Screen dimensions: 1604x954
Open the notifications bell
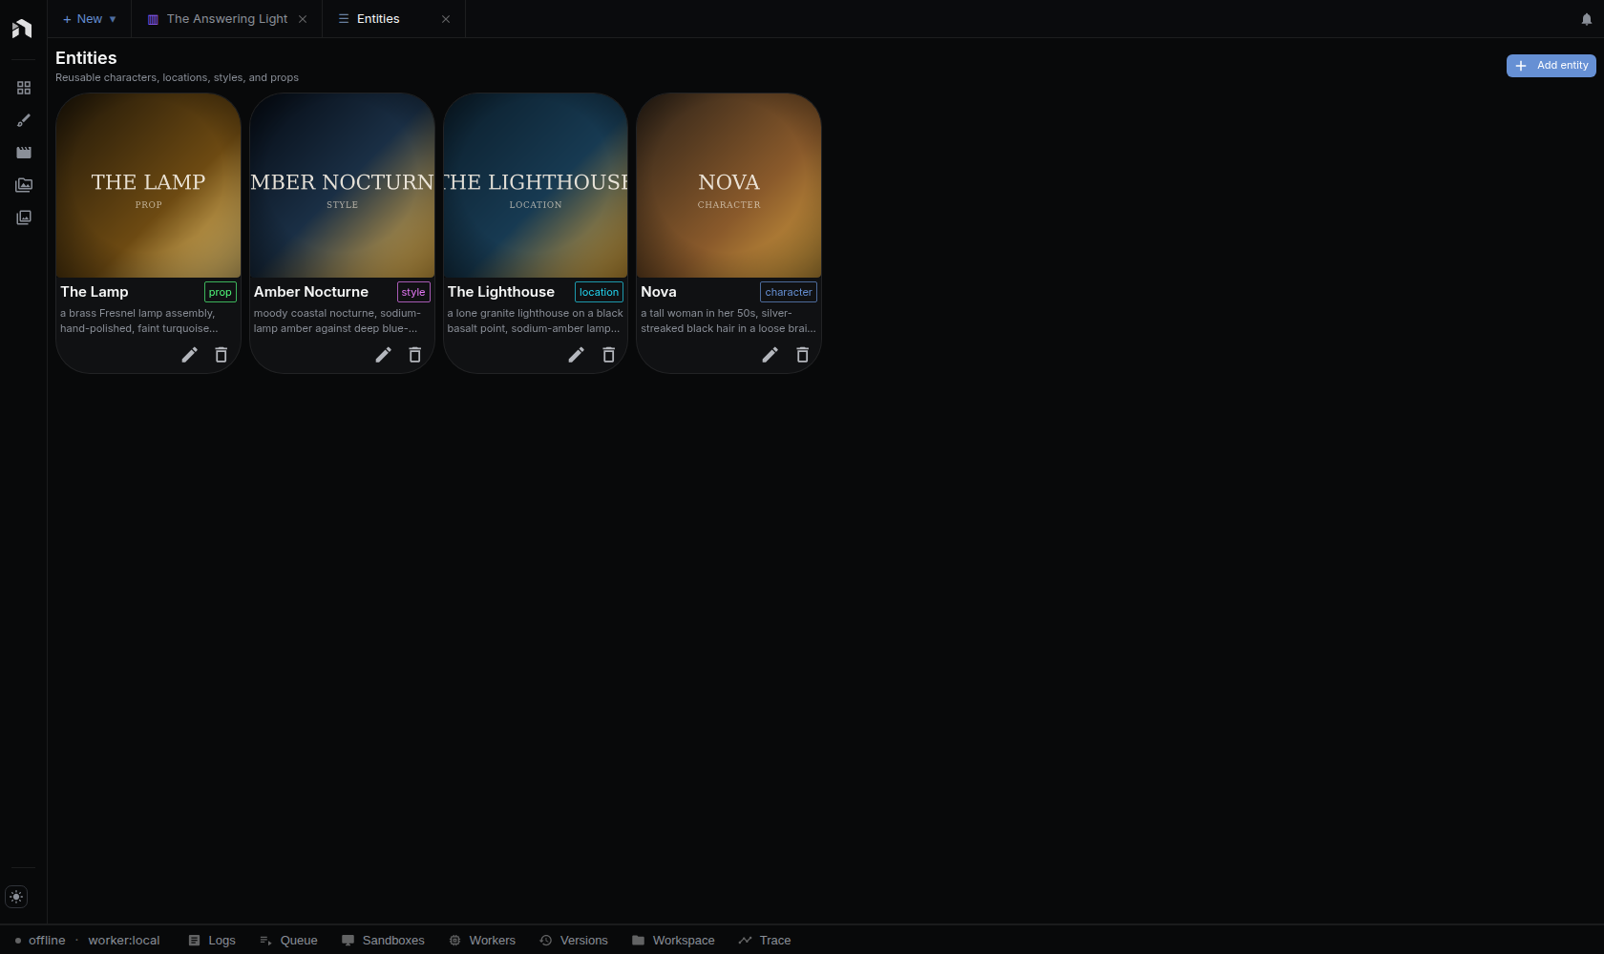coord(1587,19)
